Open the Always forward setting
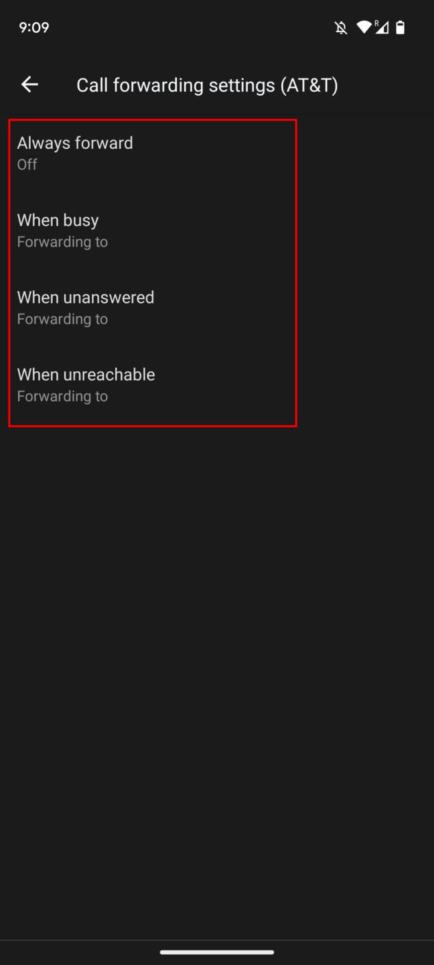The height and width of the screenshot is (965, 434). [75, 143]
